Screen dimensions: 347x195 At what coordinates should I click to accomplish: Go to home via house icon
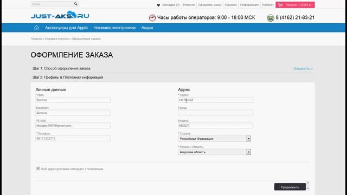tap(36, 28)
